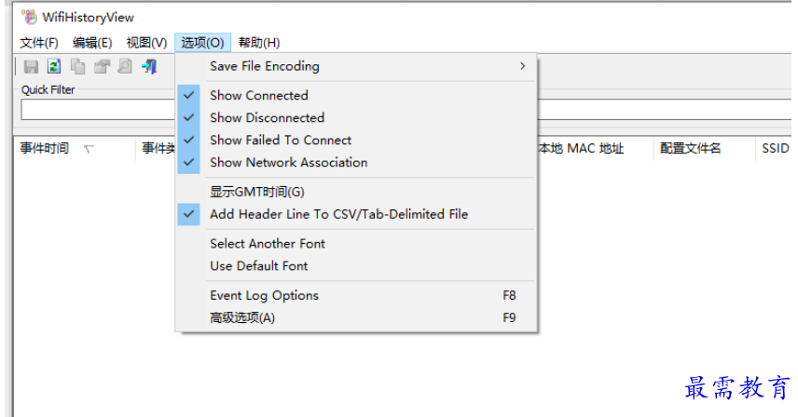Open 高级选项(A) advanced options

point(242,317)
